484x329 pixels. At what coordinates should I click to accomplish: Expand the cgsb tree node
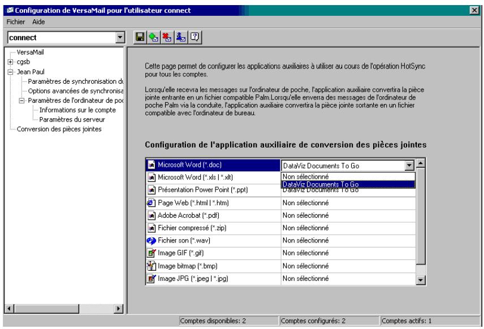pos(10,62)
